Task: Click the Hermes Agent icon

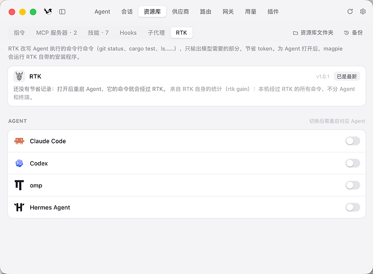Action: point(19,207)
